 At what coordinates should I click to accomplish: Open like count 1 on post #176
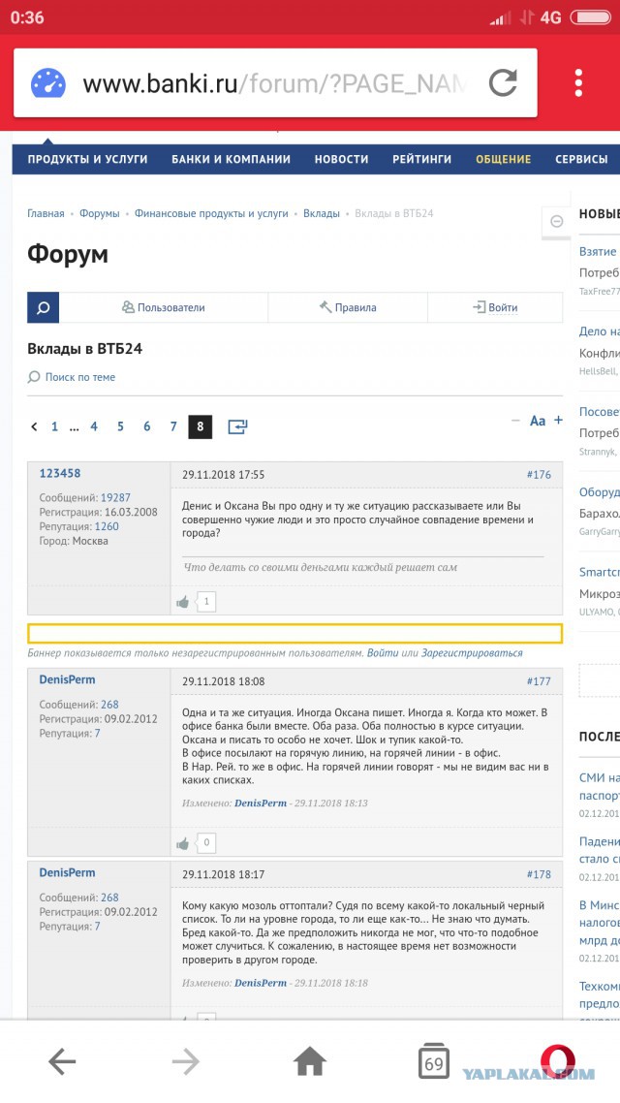(206, 602)
